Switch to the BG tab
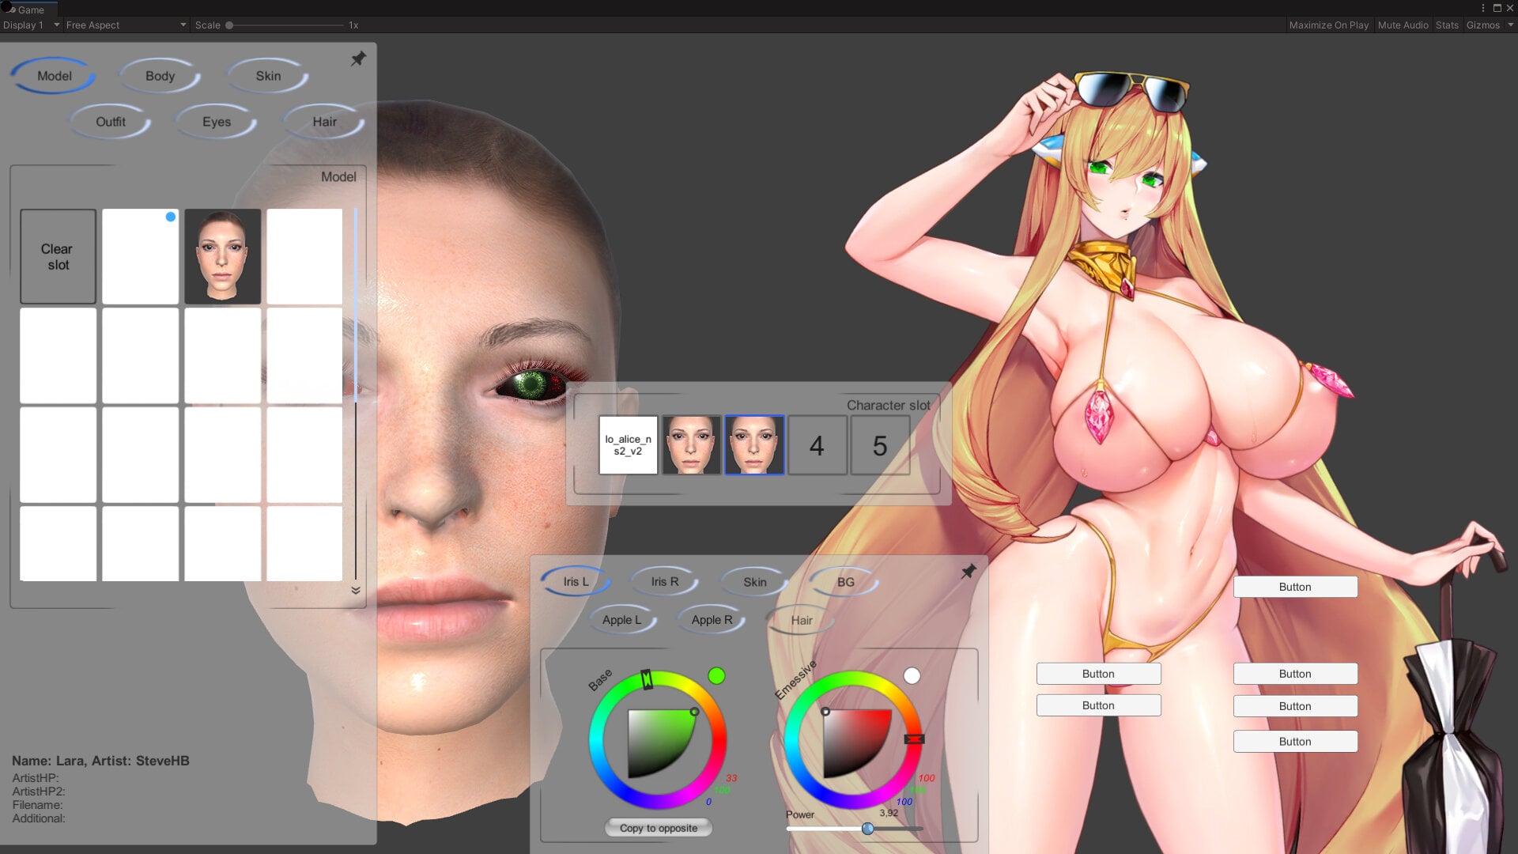This screenshot has width=1518, height=854. [846, 582]
